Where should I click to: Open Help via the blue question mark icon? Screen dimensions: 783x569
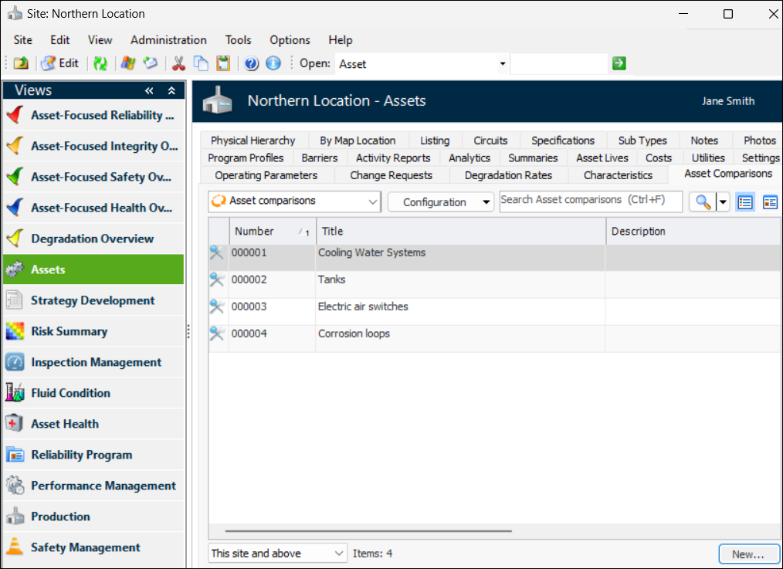click(251, 64)
